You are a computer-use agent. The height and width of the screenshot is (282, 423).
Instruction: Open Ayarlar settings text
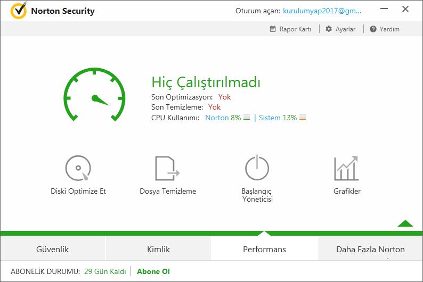tap(345, 29)
